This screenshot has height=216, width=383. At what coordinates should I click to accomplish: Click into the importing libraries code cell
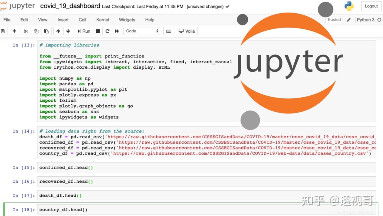tap(206, 81)
